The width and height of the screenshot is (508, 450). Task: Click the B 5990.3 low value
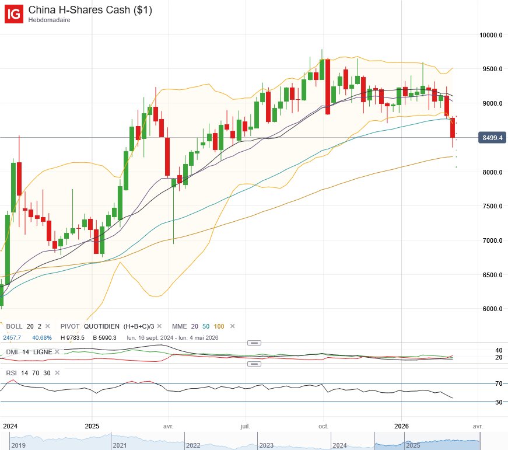pyautogui.click(x=104, y=337)
